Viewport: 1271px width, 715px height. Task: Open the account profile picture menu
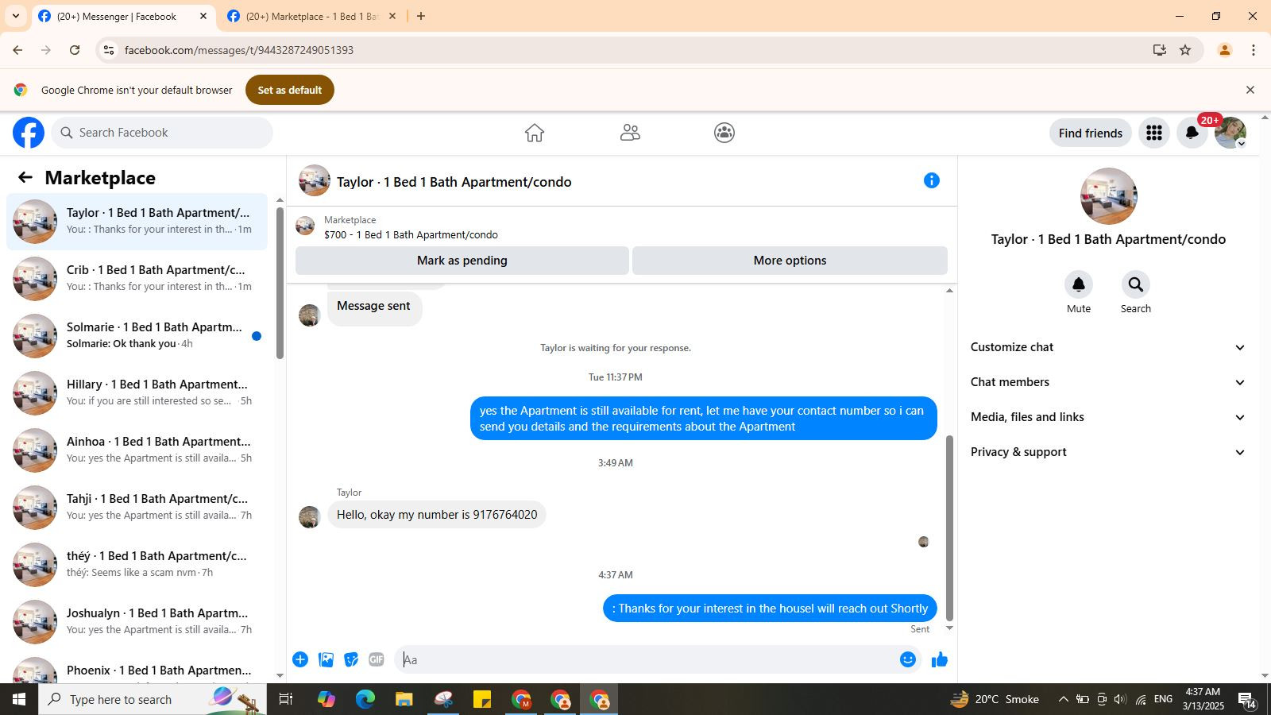[1230, 133]
